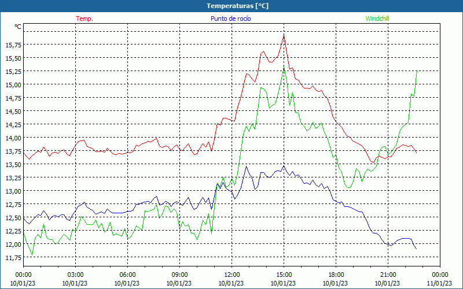Click the 13,75 y-axis value

point(13,151)
